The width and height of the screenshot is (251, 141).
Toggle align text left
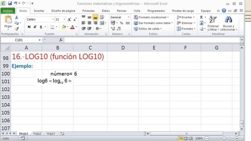point(84,23)
